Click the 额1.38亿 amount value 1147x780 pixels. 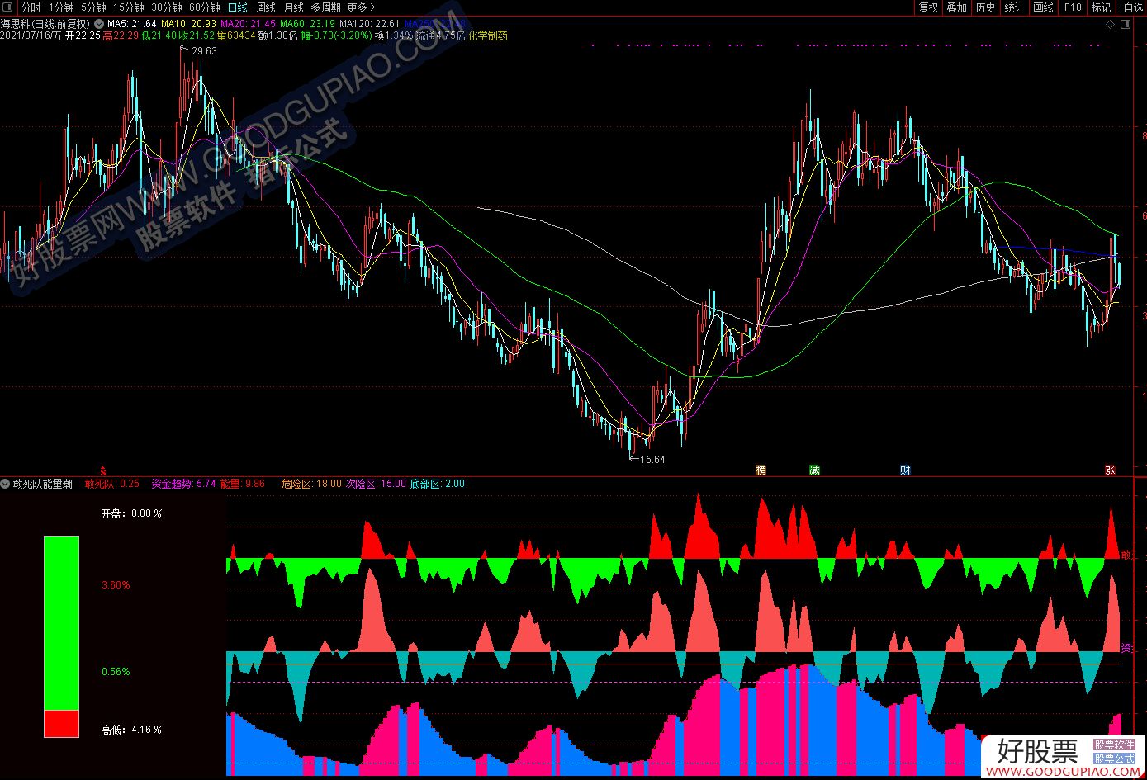277,35
